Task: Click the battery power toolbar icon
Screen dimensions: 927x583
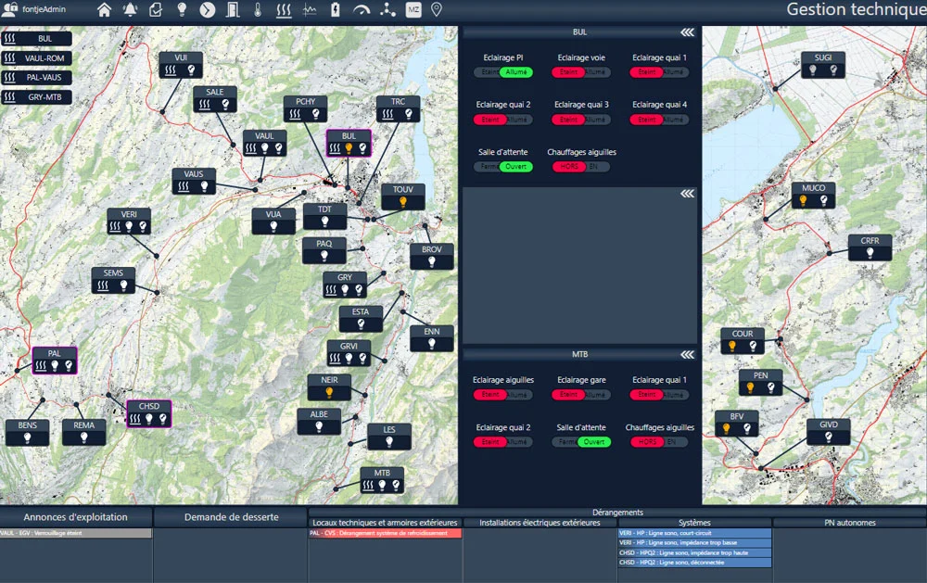Action: 335,10
